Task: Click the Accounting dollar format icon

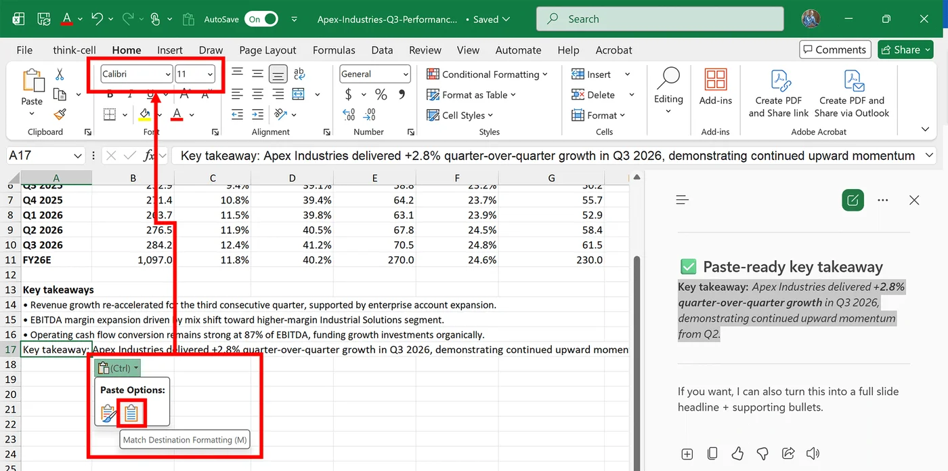Action: [348, 94]
